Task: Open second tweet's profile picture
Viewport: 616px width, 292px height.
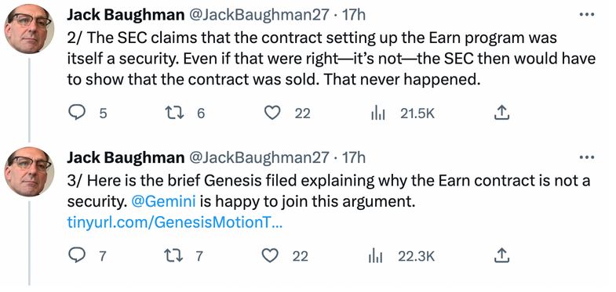Action: pyautogui.click(x=28, y=171)
